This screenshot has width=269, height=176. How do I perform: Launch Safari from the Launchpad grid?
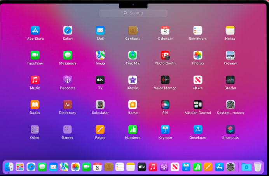(68, 31)
